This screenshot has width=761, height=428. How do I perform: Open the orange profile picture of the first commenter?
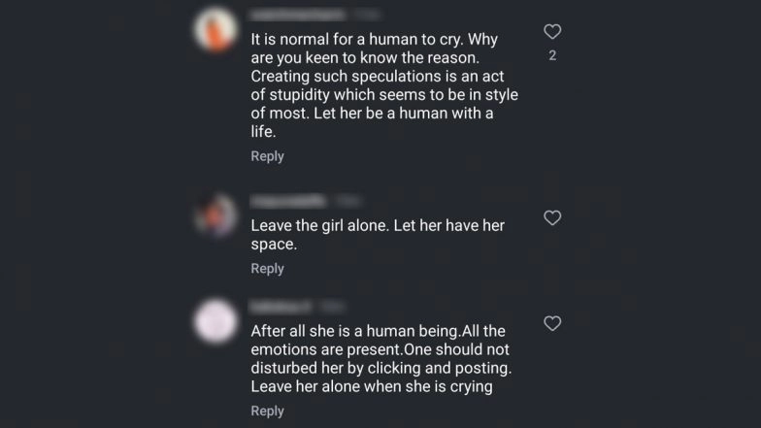215,30
